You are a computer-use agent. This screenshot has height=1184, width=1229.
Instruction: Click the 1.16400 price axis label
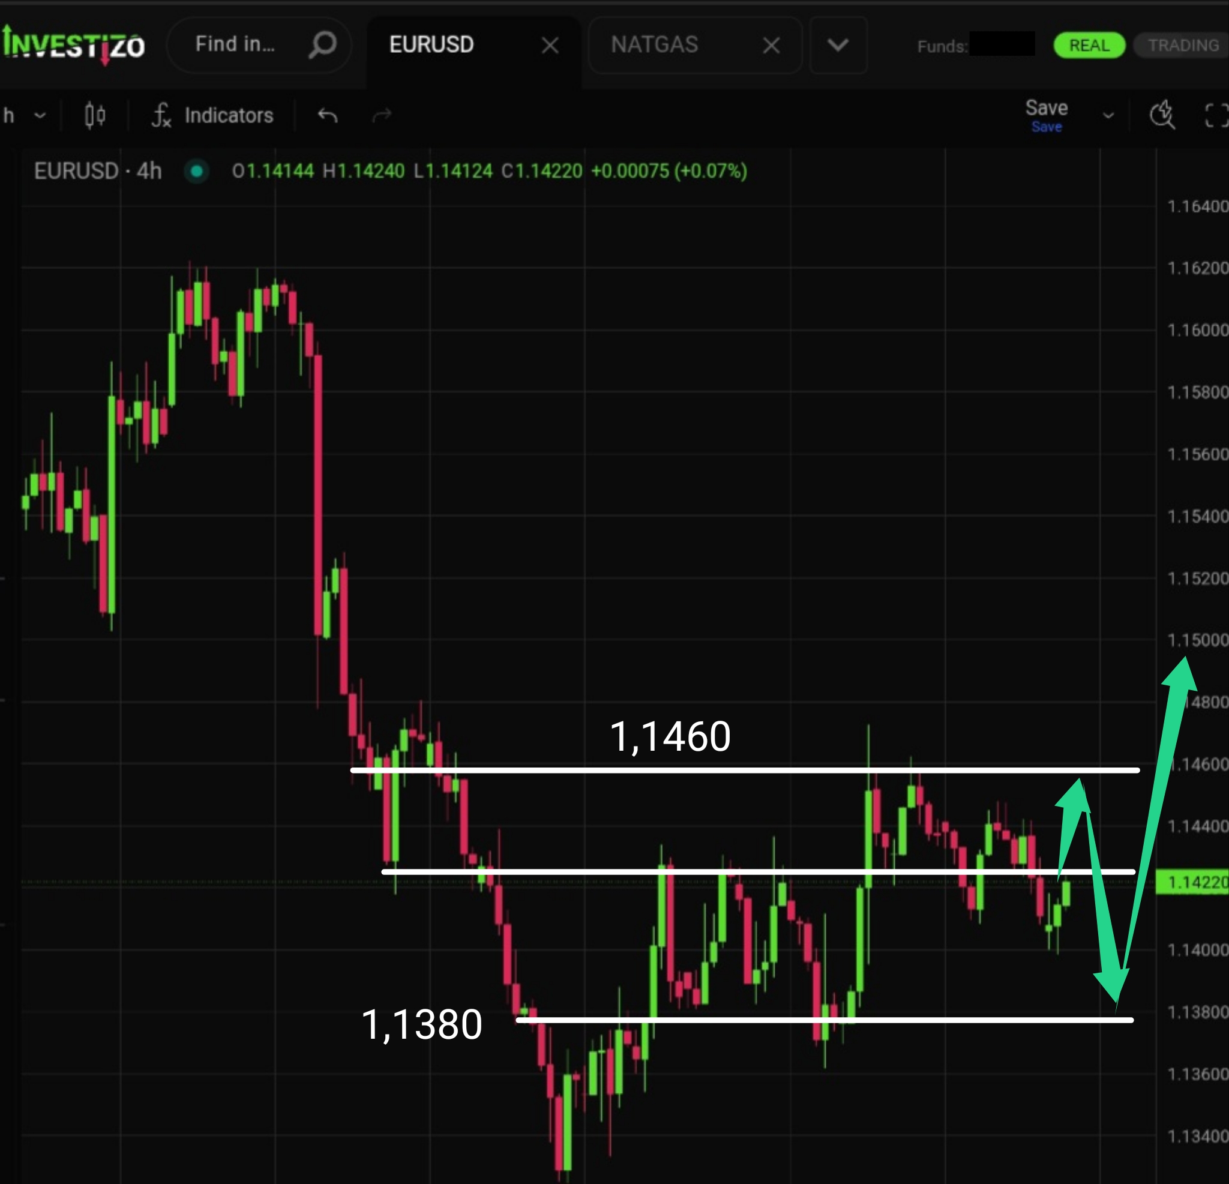coord(1197,206)
